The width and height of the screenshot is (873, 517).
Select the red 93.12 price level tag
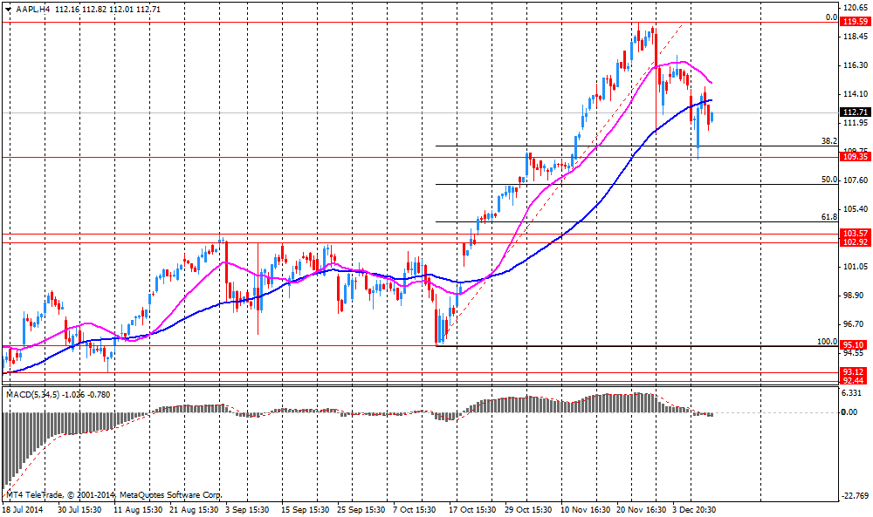pos(856,372)
